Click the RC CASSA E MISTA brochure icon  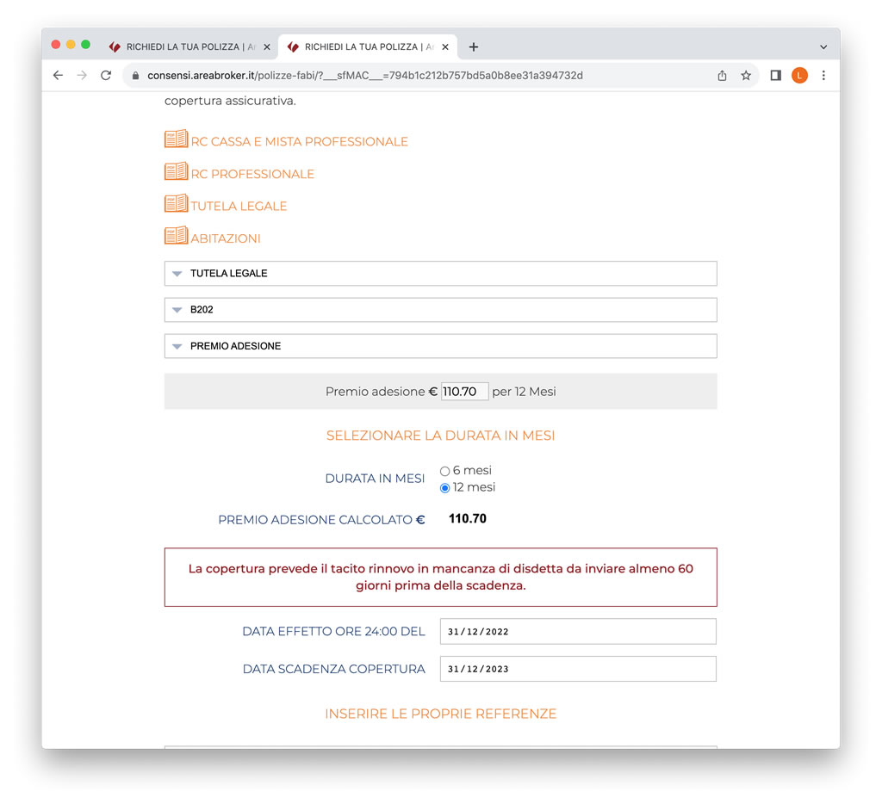176,139
